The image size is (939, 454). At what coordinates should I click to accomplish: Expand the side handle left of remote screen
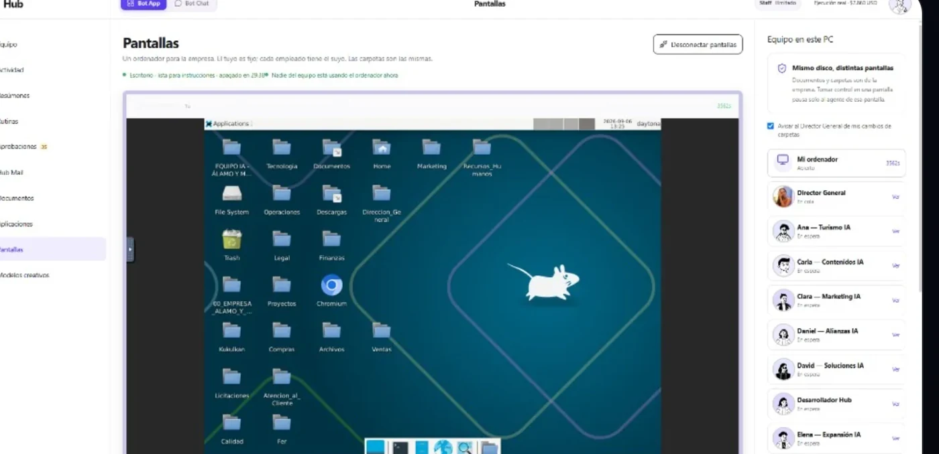(131, 249)
